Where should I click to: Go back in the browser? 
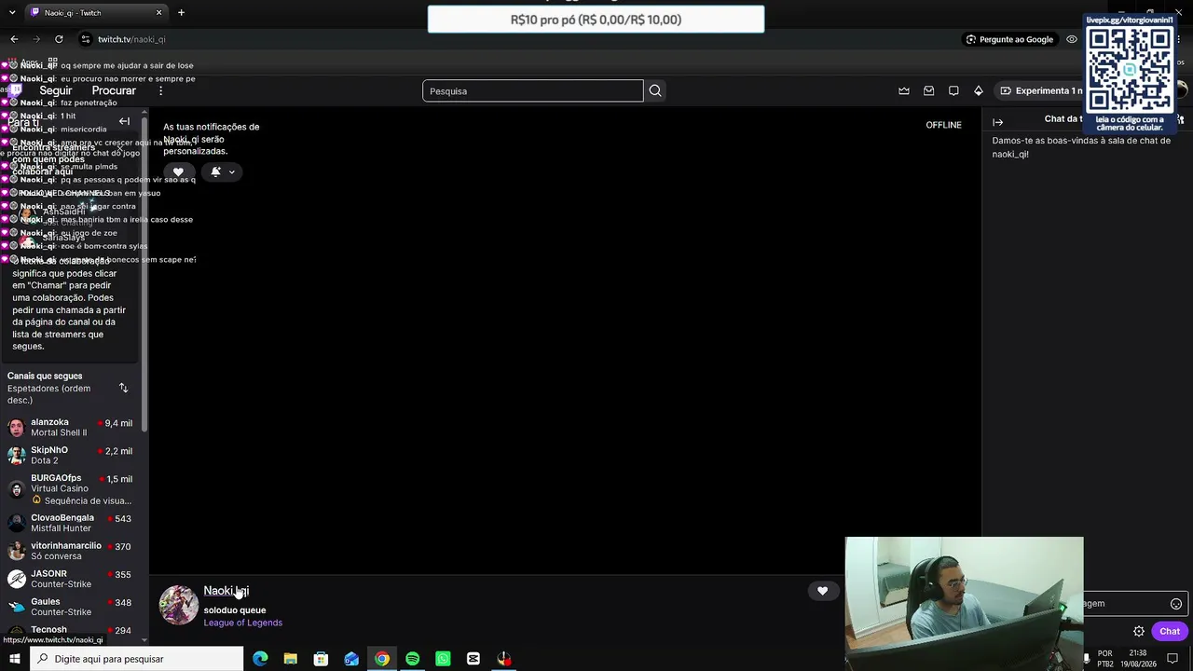(x=14, y=39)
